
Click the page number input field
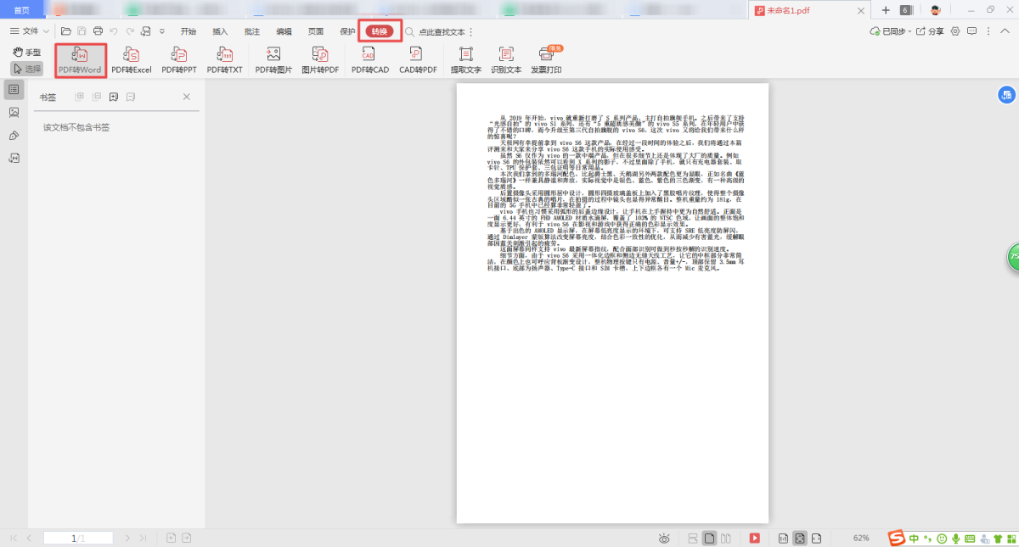[78, 538]
